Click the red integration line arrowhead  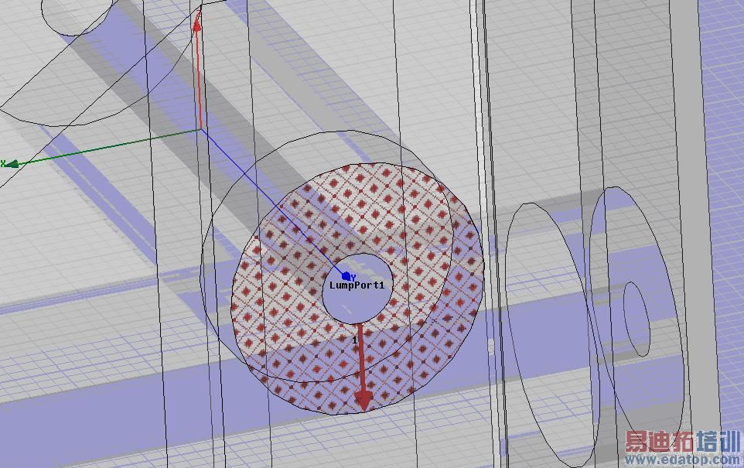pos(363,401)
